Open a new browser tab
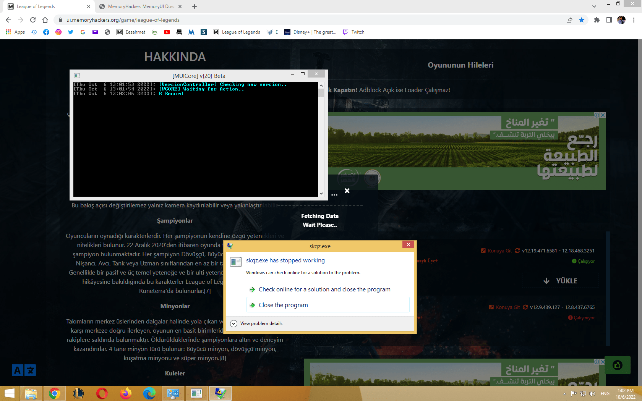 click(195, 6)
